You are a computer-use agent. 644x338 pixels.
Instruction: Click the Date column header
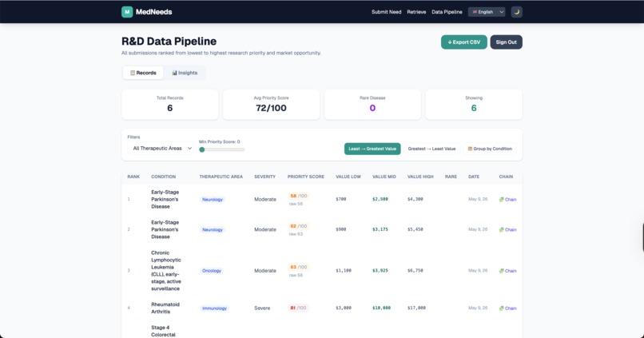pos(474,177)
